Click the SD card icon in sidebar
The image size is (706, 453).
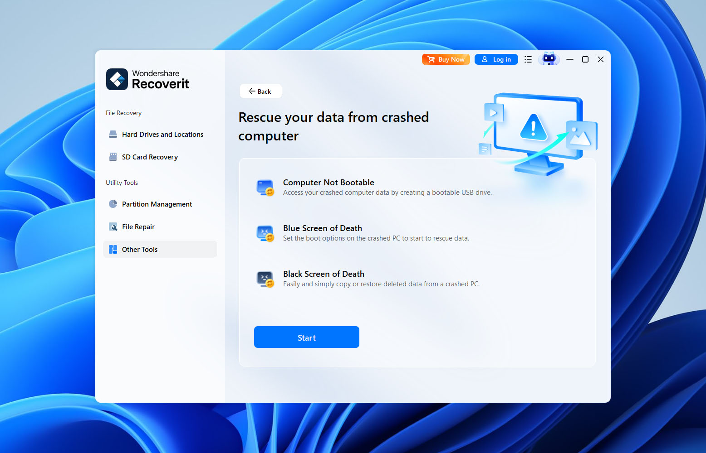113,157
